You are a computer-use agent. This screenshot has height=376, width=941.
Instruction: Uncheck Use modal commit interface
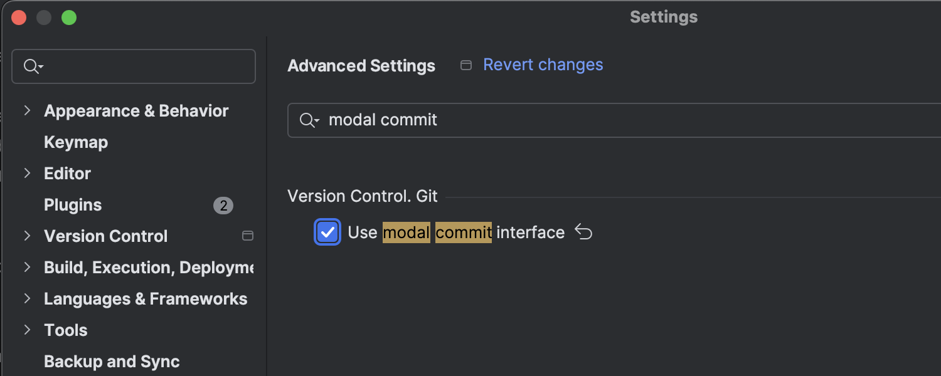(327, 232)
